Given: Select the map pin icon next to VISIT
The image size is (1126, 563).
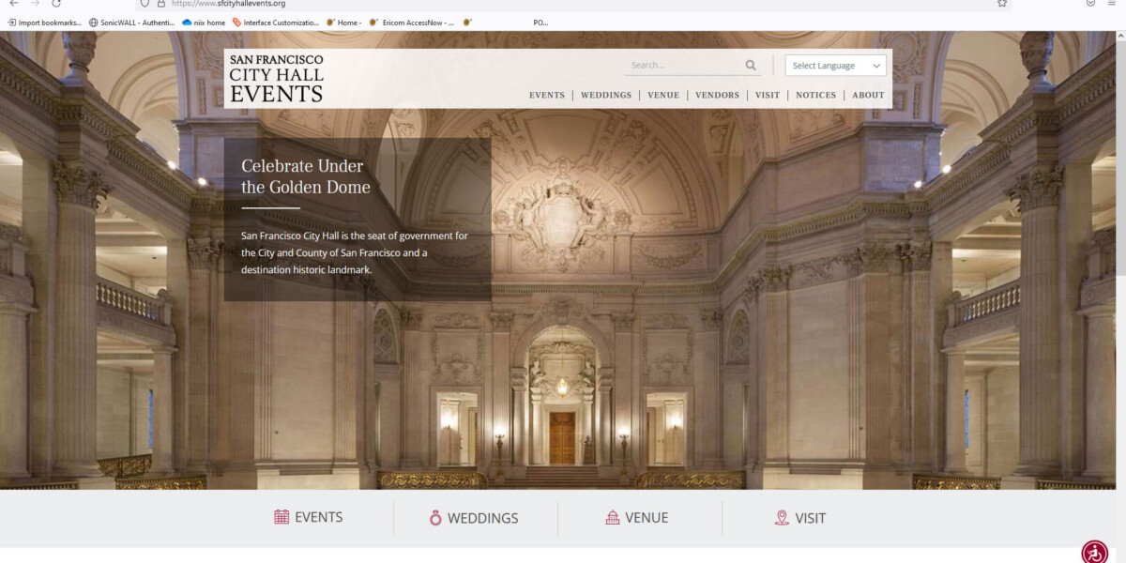Looking at the screenshot, I should coord(783,517).
